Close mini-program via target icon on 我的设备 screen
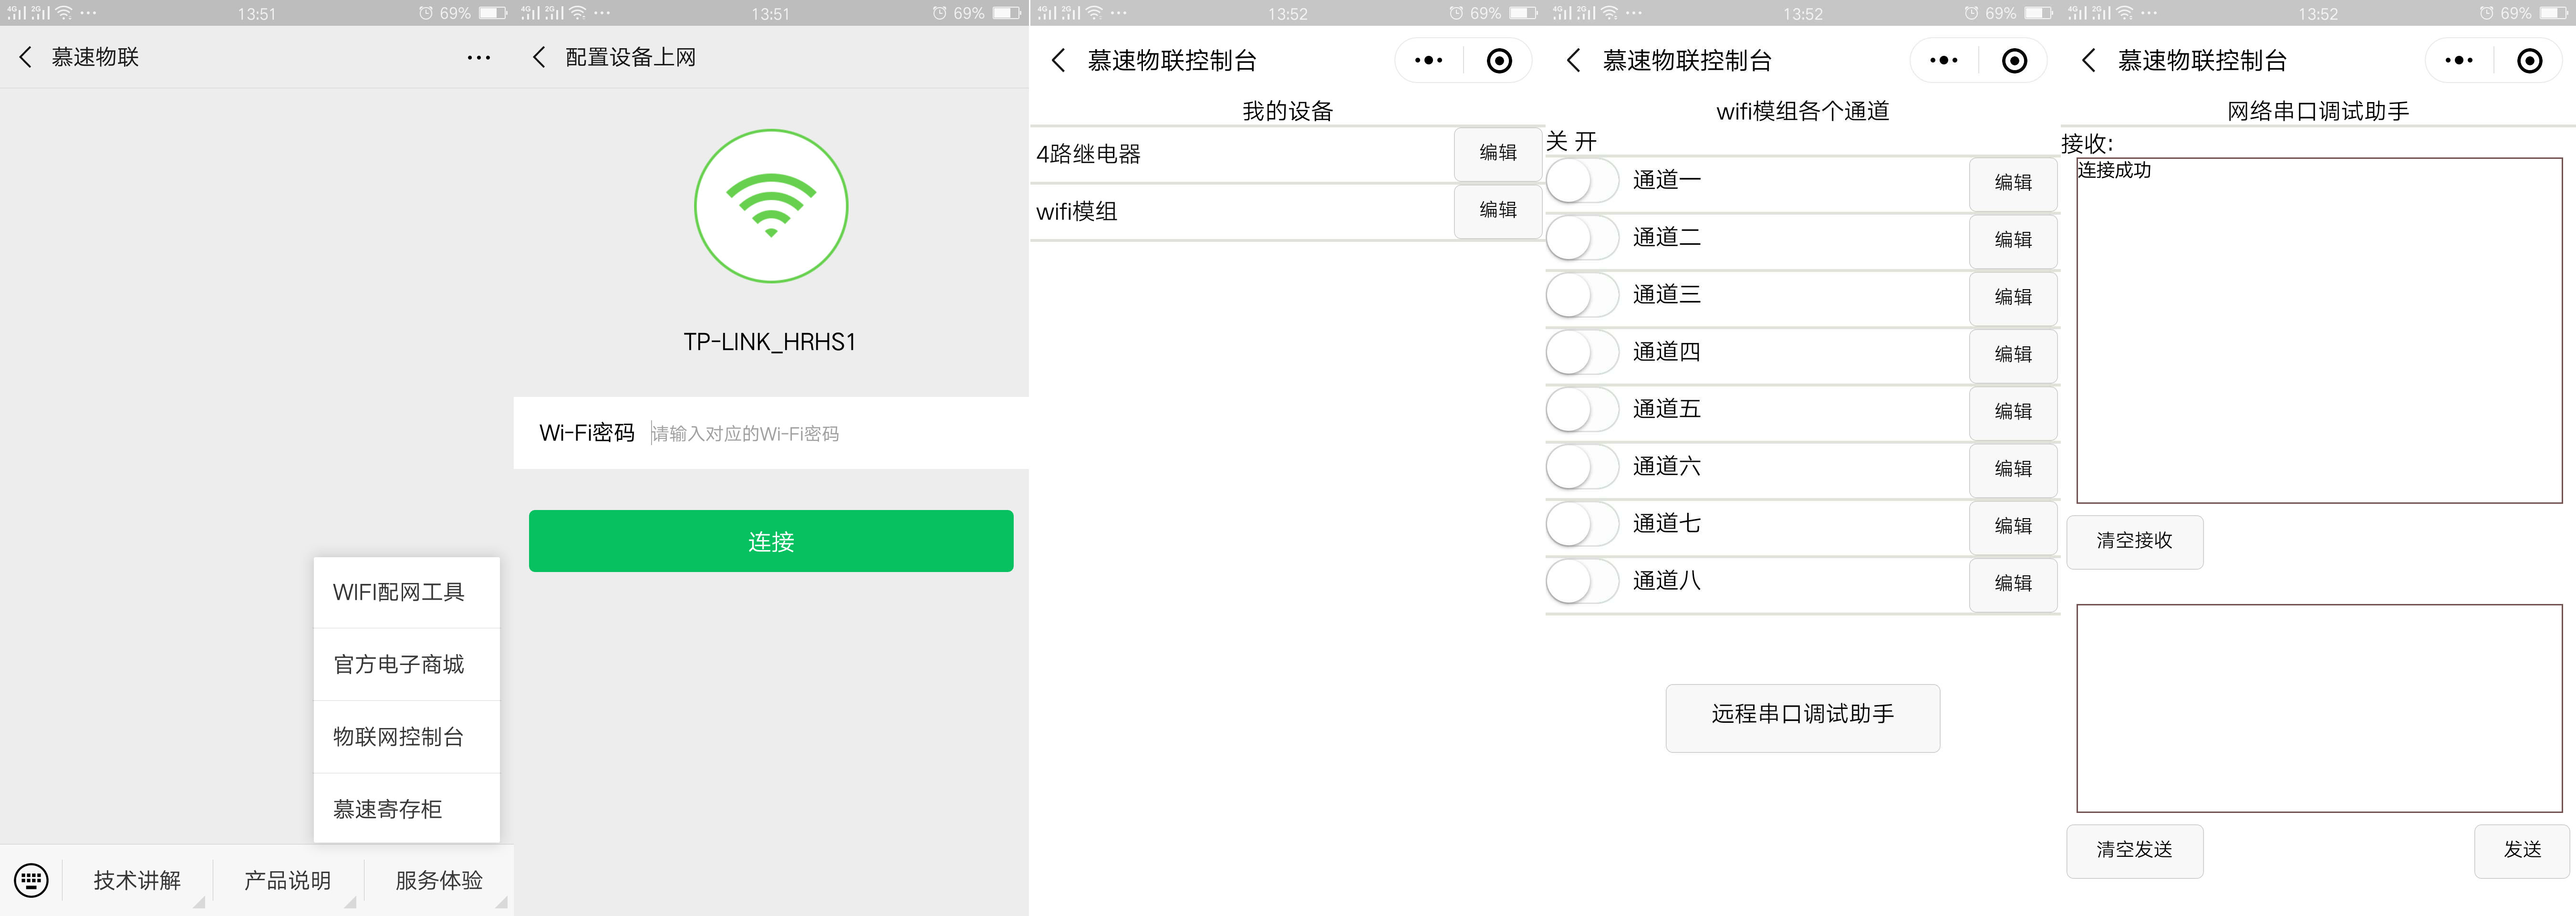This screenshot has width=2576, height=916. tap(1499, 61)
